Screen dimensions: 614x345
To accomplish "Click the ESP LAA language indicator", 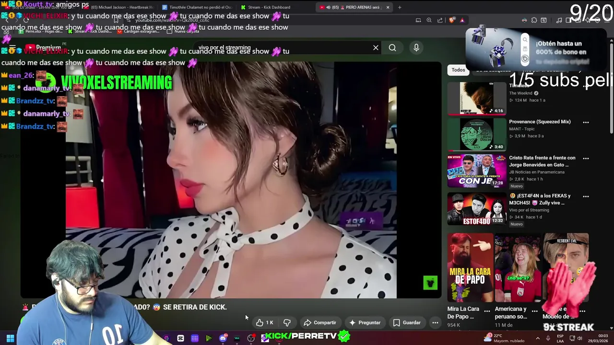I will [560, 338].
